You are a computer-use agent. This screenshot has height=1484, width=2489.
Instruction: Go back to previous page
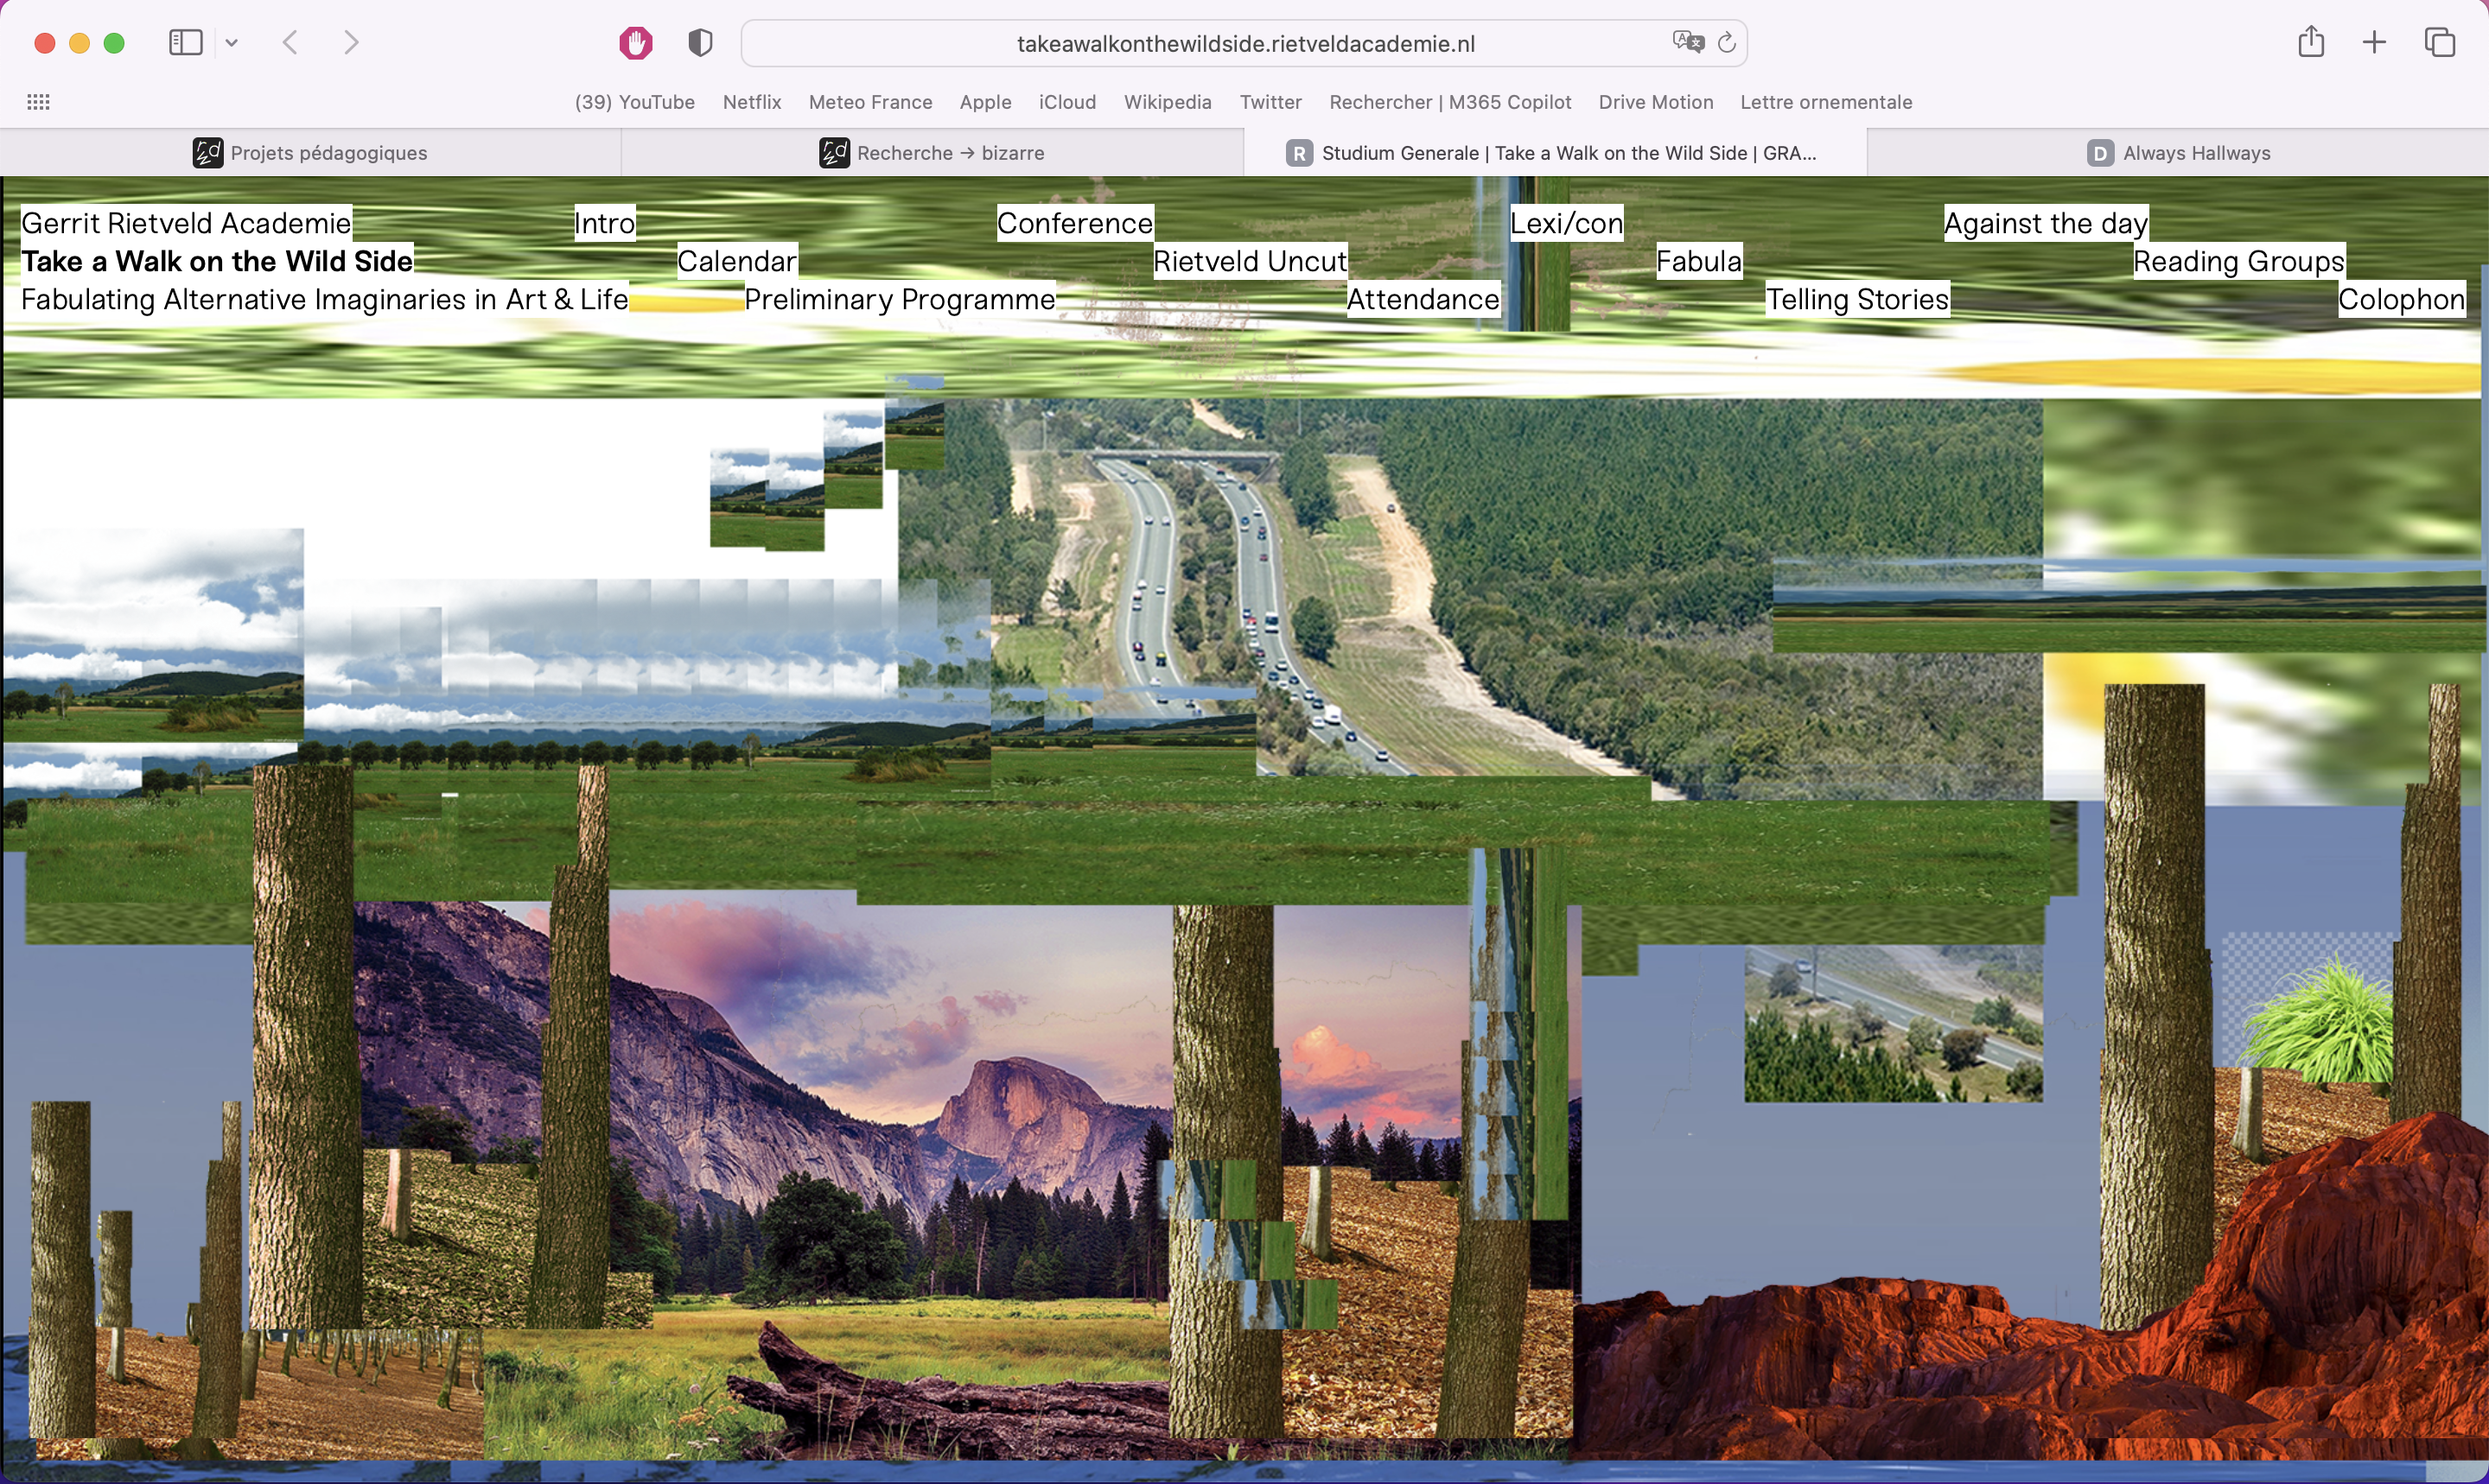point(291,43)
